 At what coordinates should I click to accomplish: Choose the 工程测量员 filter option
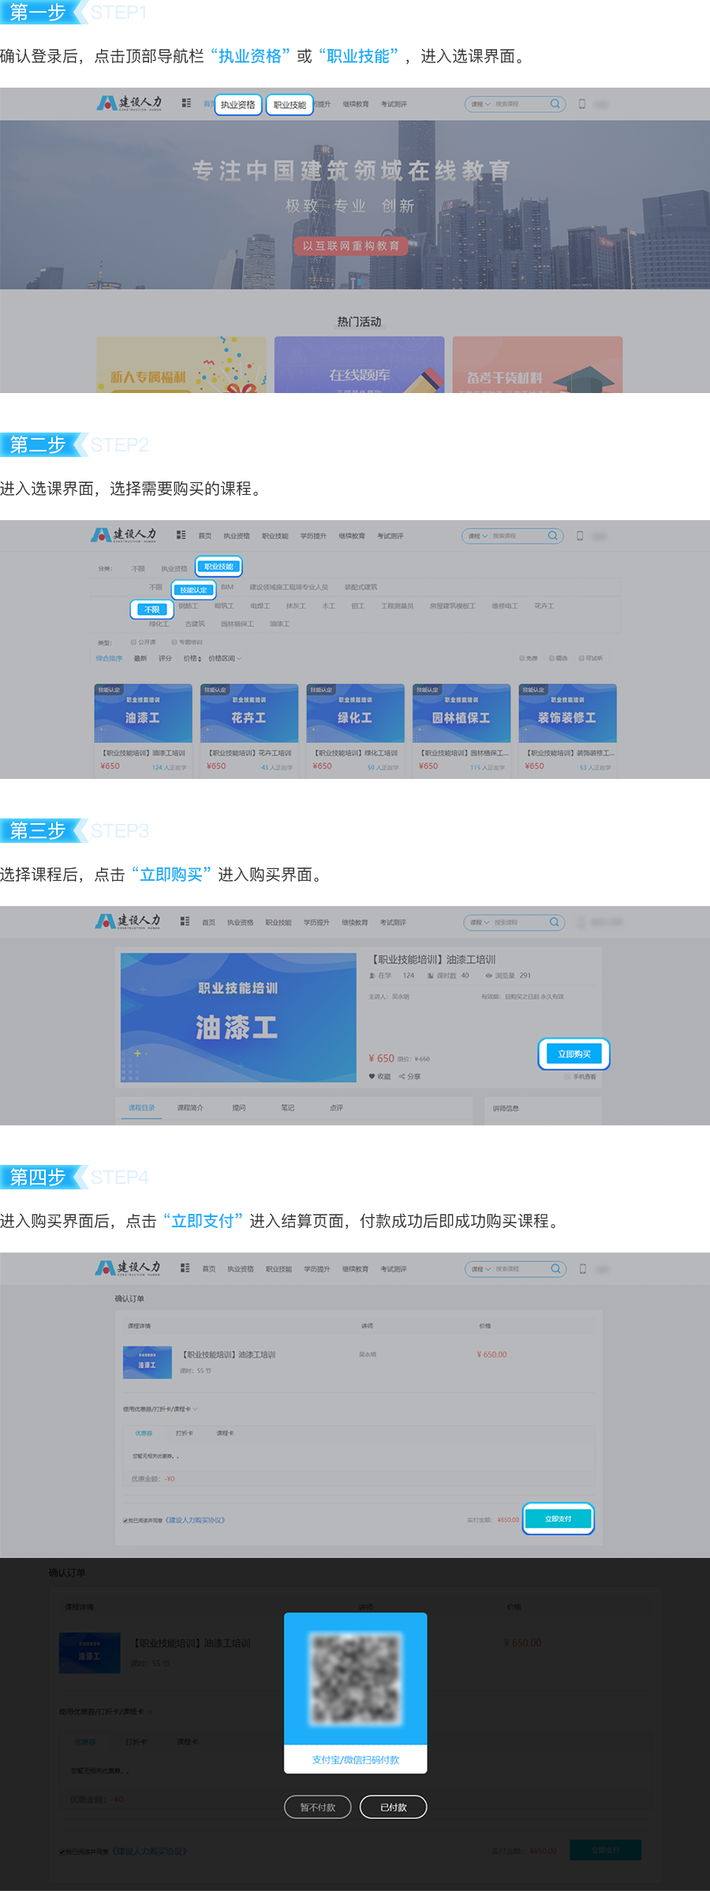click(397, 606)
